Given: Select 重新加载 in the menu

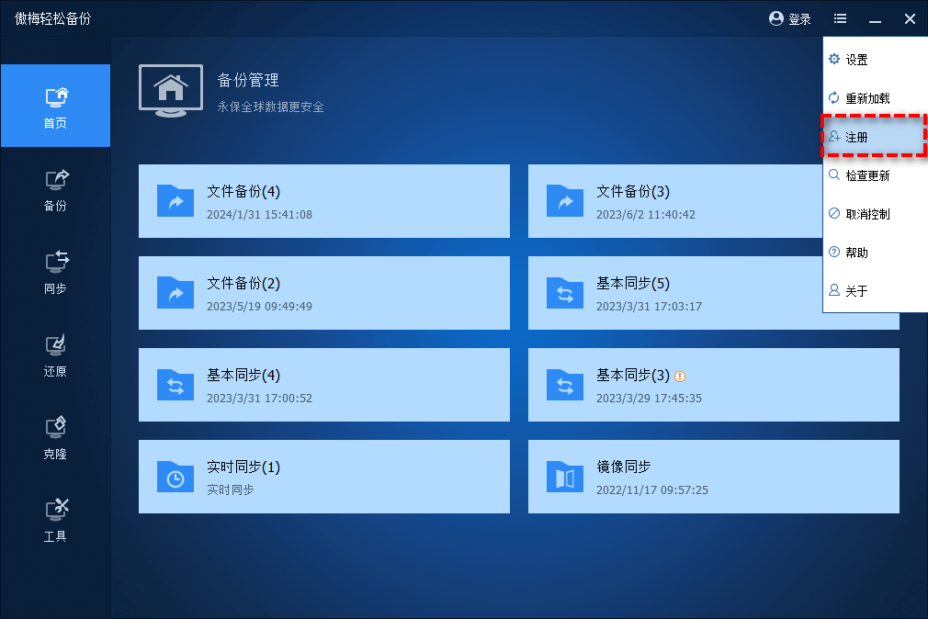Looking at the screenshot, I should (x=866, y=98).
